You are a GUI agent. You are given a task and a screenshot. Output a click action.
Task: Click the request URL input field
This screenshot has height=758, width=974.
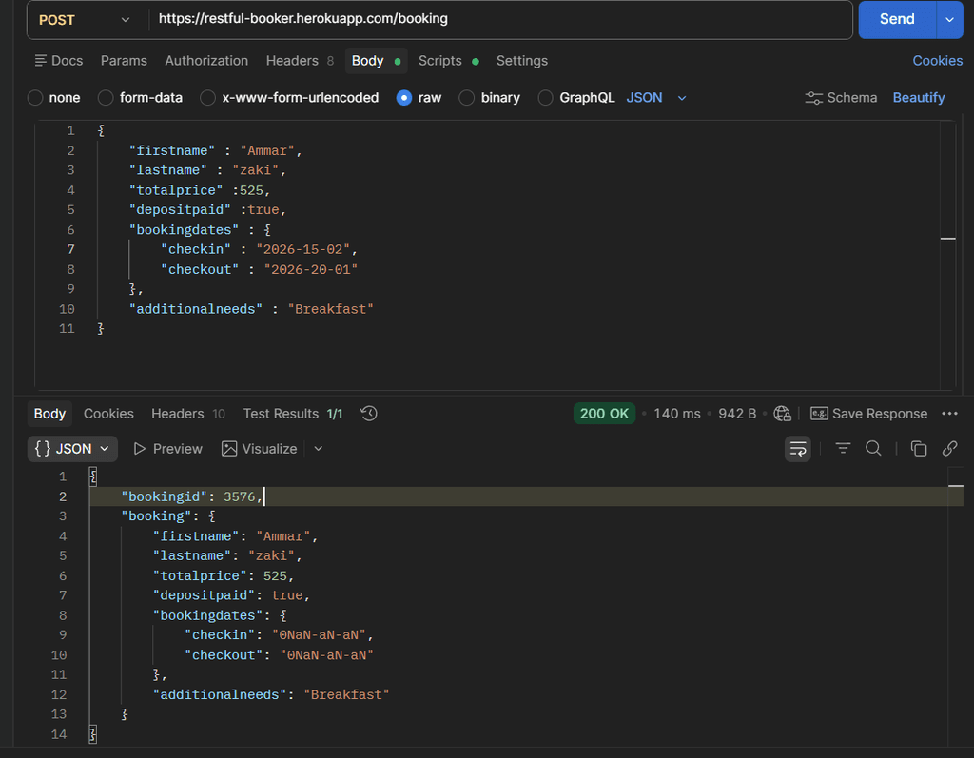500,19
